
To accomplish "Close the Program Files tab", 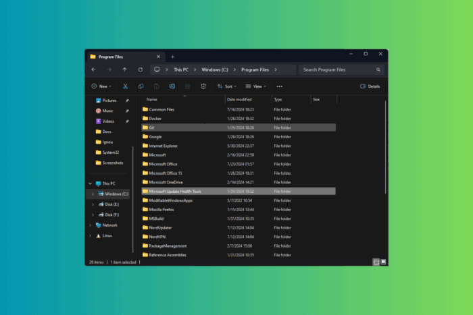I will coord(158,57).
